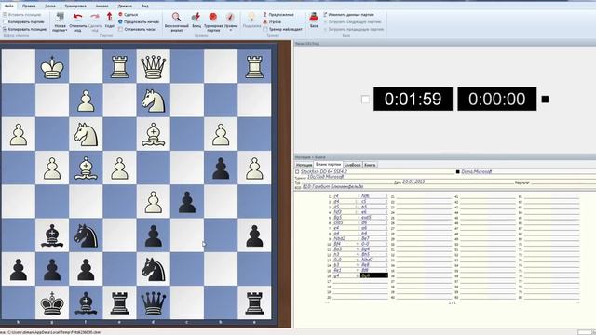Expand the Уровни dropdown arrow
This screenshot has width=596, height=335.
(x=230, y=30)
